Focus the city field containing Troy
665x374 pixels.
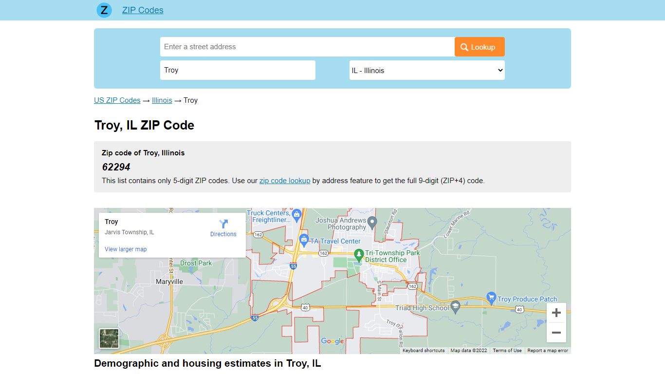[238, 70]
